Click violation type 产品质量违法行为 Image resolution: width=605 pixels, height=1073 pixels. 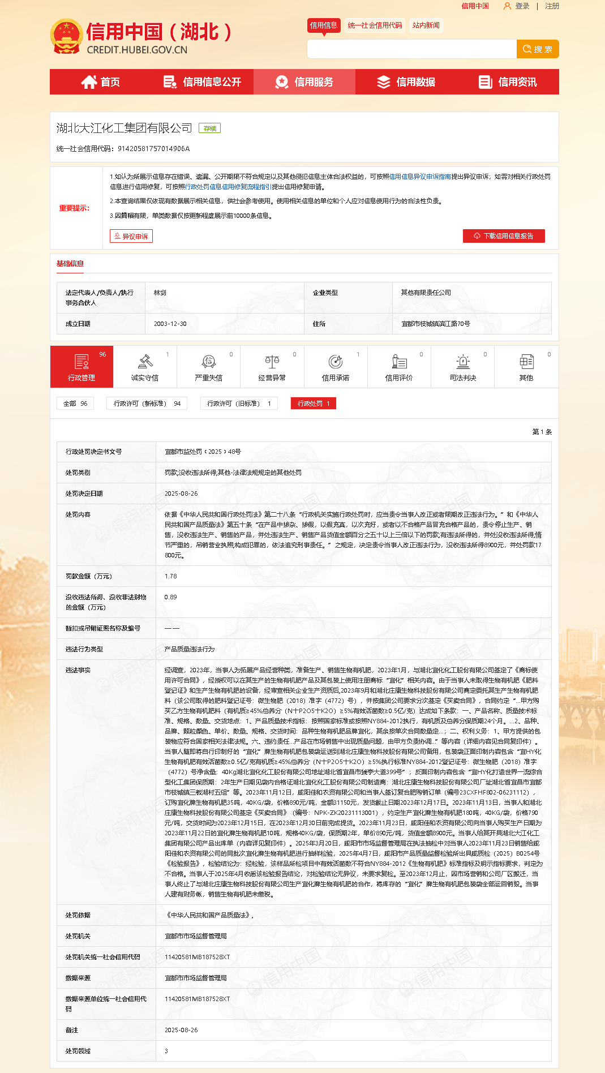[190, 649]
